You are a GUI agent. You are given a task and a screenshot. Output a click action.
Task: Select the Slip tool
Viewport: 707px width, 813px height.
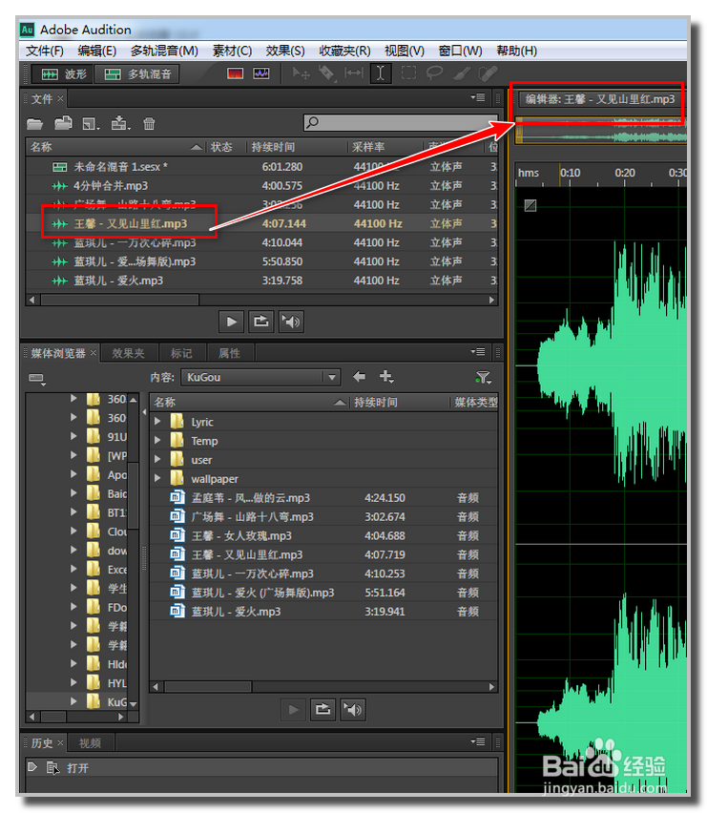(353, 73)
